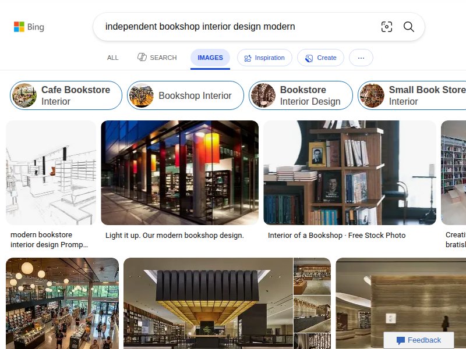The image size is (466, 349).
Task: Click the magnifying glass search icon
Action: tap(409, 27)
